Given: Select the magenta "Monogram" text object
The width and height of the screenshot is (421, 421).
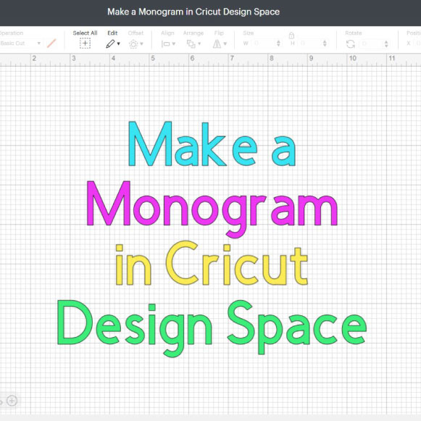Looking at the screenshot, I should [212, 209].
